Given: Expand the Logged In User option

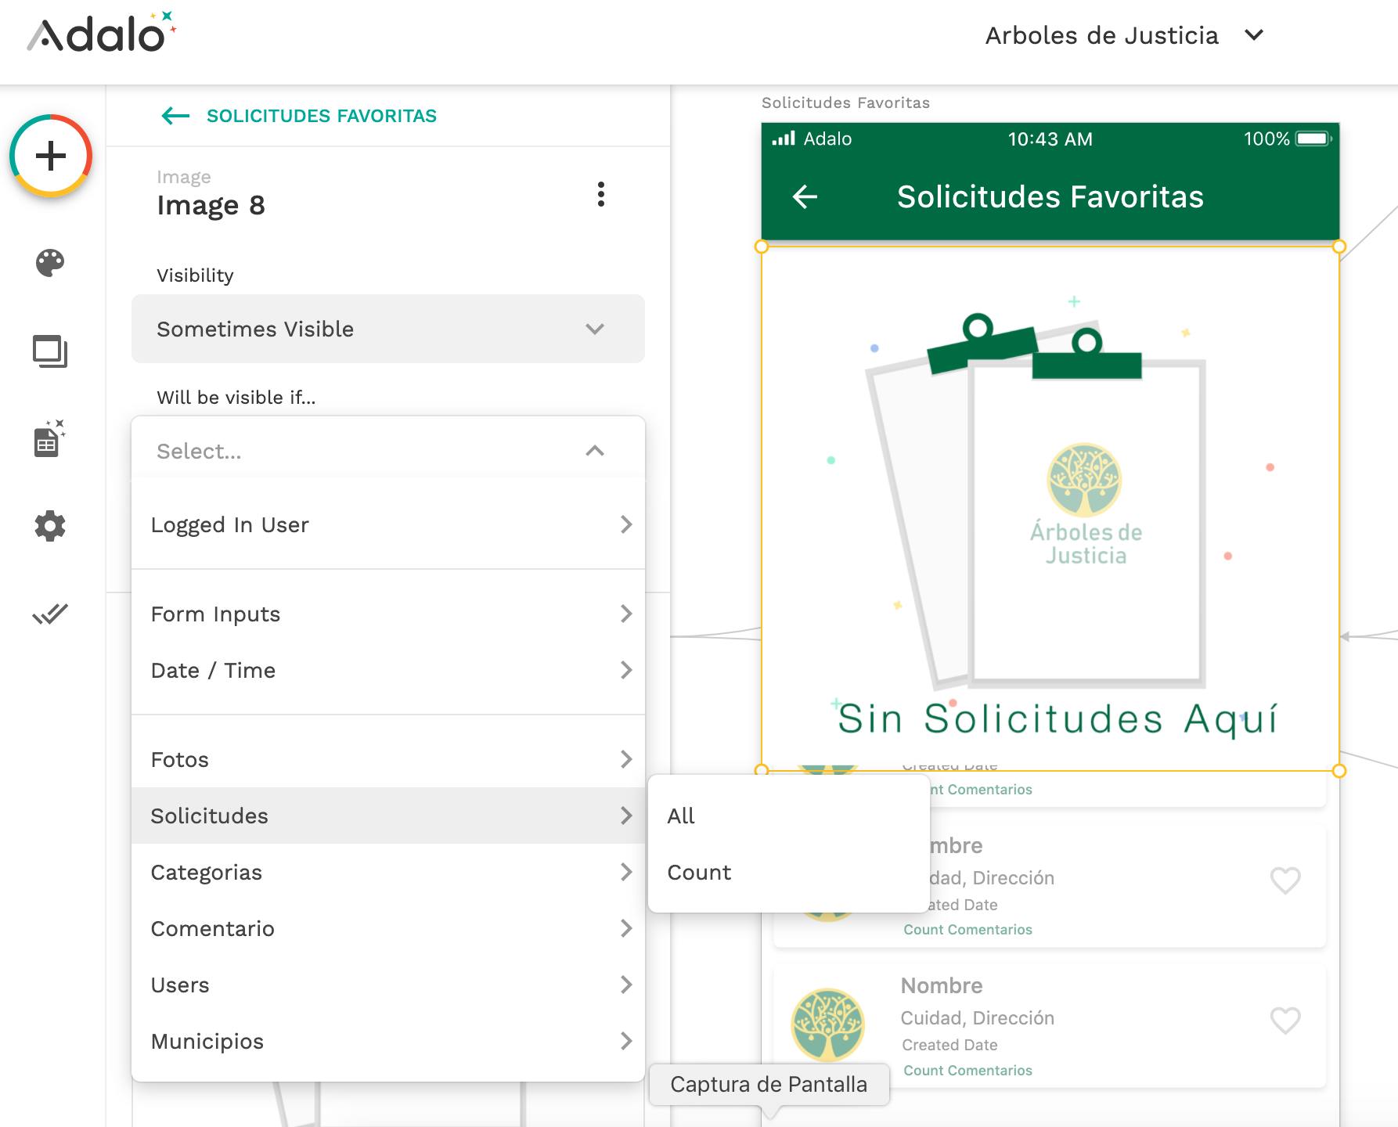Looking at the screenshot, I should coord(388,524).
